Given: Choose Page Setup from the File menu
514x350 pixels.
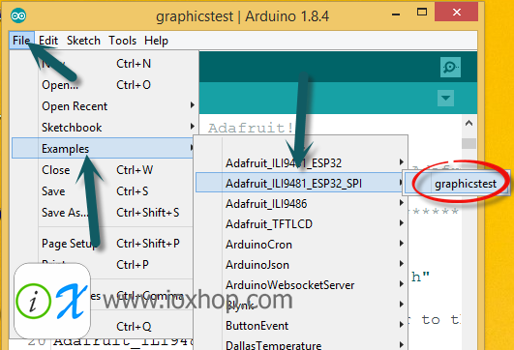Looking at the screenshot, I should coord(103,244).
